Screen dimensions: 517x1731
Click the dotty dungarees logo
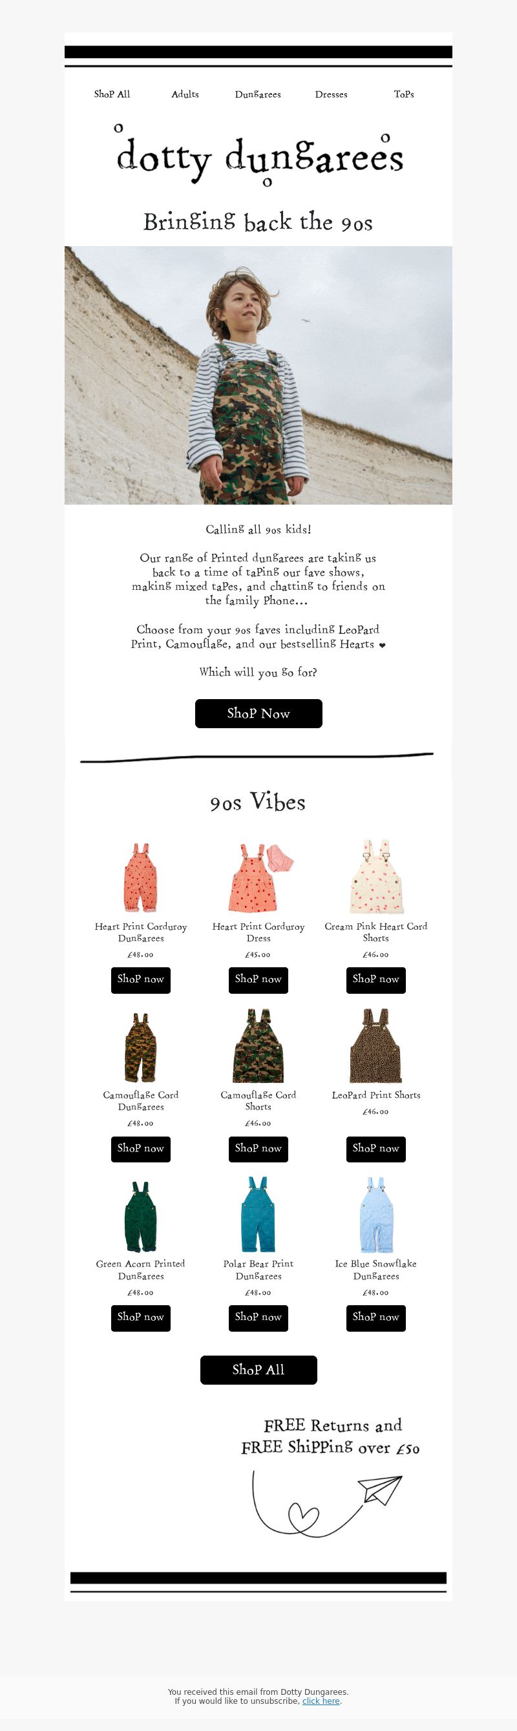259,155
